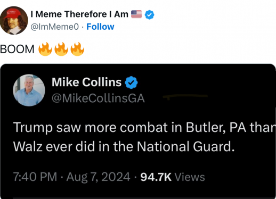Viewport: 276px width, 199px height.
Task: Click Mike Collins verified checkmark badge
Action: pos(131,82)
